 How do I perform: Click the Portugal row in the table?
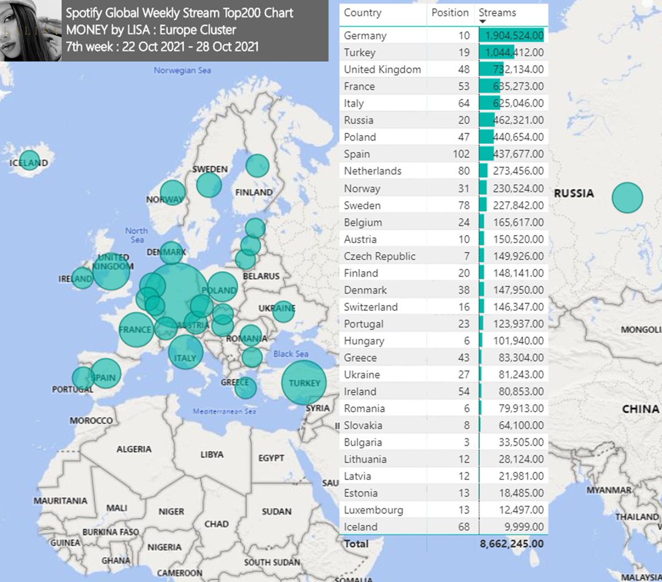point(444,324)
